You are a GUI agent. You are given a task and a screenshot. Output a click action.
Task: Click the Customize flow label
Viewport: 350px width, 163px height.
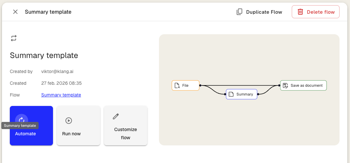point(126,133)
